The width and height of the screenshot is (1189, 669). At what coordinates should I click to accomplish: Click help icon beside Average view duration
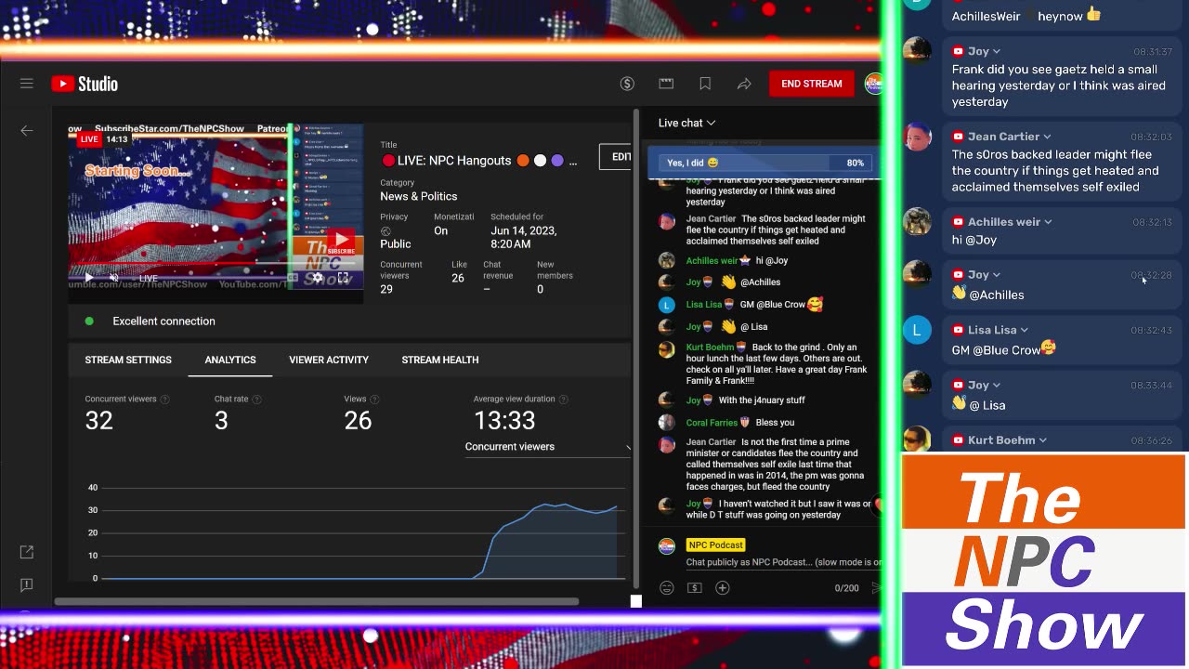click(x=564, y=400)
